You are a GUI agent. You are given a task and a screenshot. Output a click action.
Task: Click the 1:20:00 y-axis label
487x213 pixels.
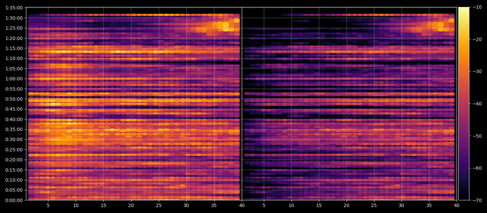[x=14, y=38]
